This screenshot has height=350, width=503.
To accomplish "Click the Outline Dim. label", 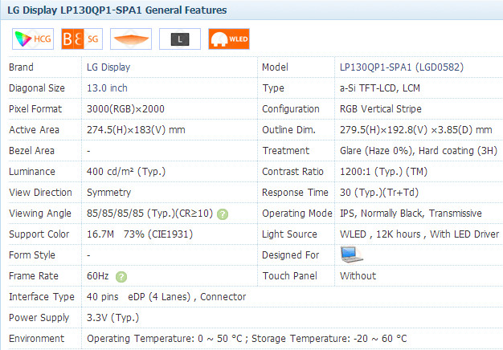I will pyautogui.click(x=288, y=129).
